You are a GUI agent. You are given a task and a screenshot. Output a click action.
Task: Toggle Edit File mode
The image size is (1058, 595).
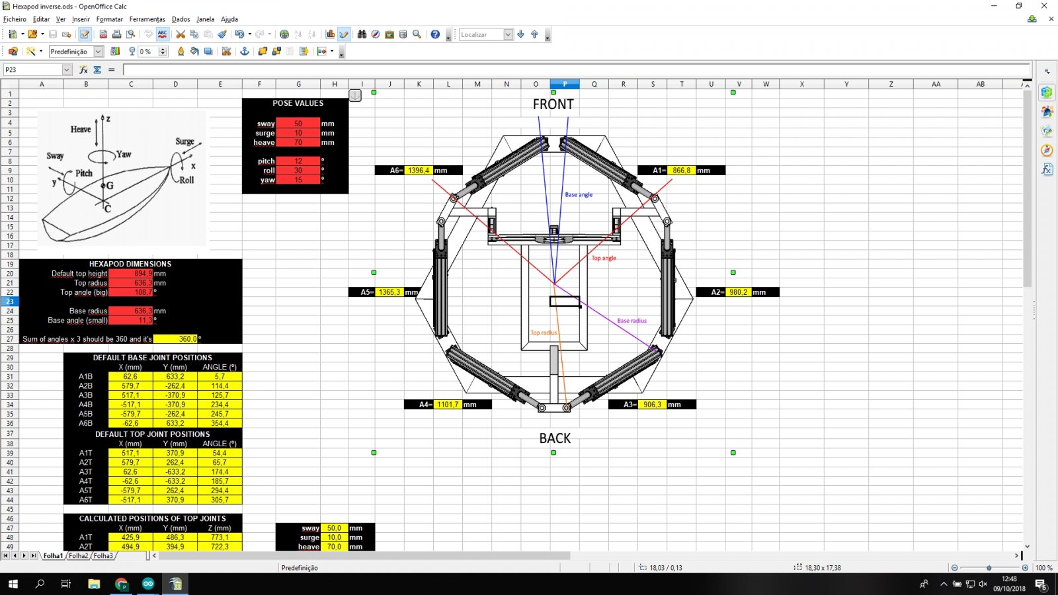[85, 34]
